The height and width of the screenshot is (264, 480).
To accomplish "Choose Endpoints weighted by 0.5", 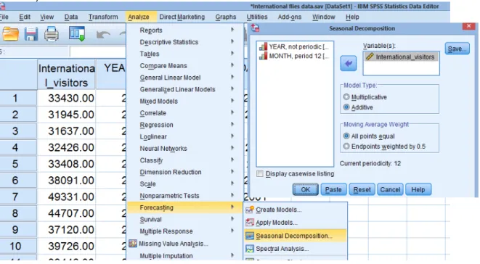I will tap(346, 147).
